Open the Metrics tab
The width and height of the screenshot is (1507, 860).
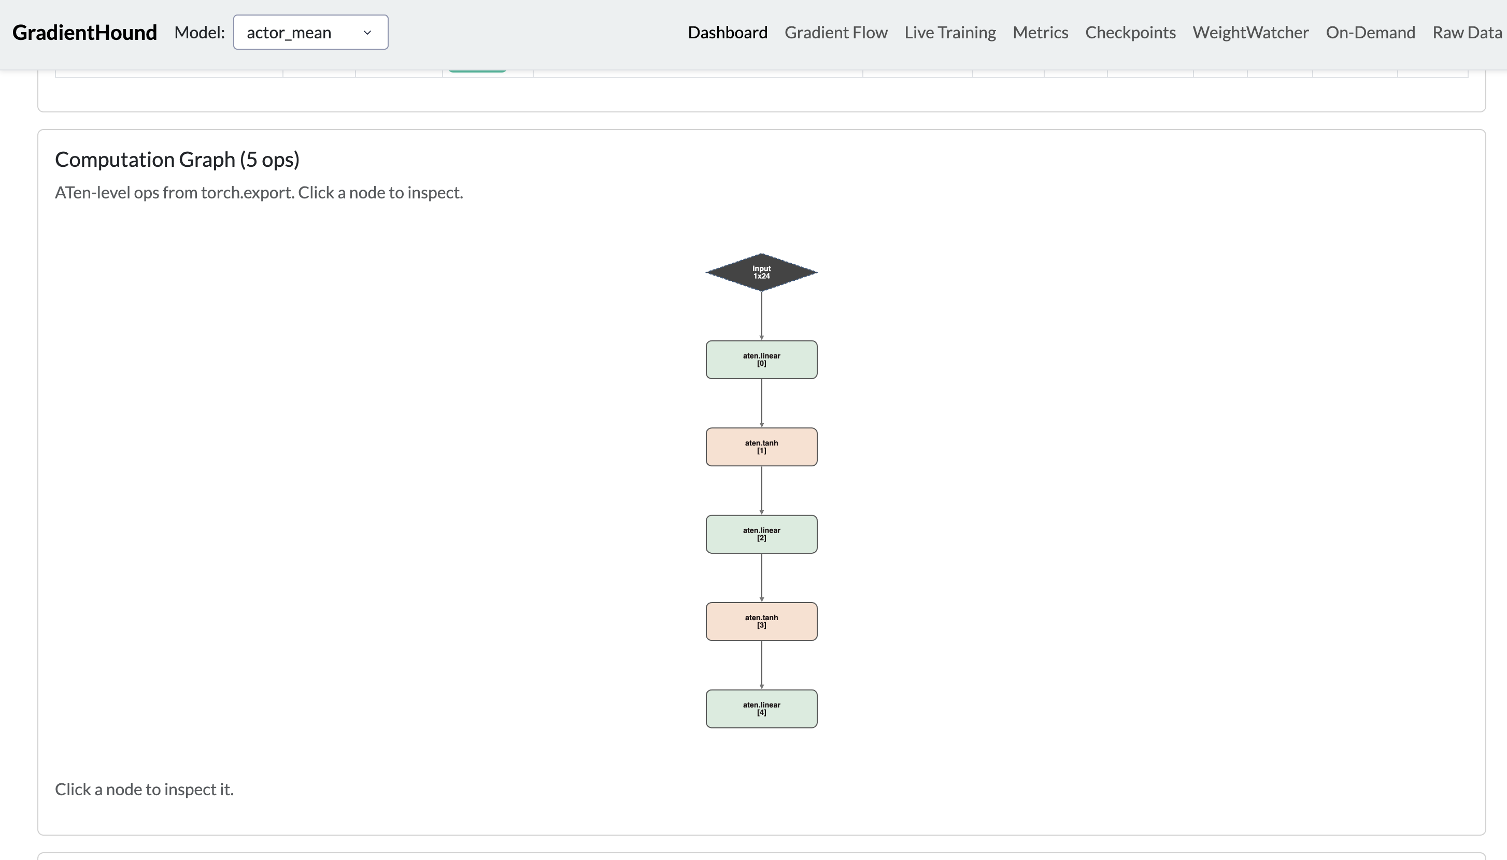click(x=1040, y=33)
